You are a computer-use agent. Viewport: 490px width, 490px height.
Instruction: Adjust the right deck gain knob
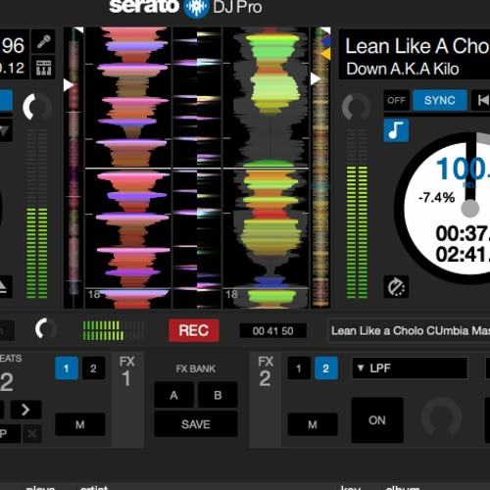356,107
